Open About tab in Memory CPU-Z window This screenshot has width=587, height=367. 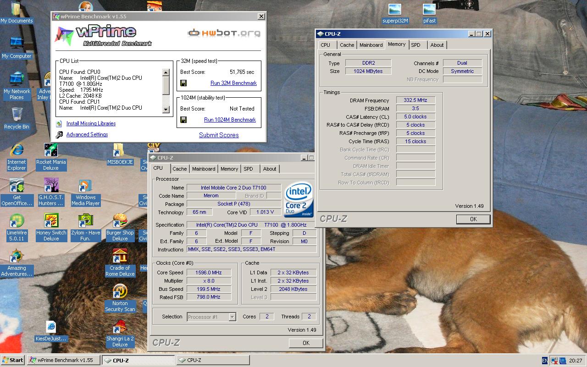(x=437, y=45)
